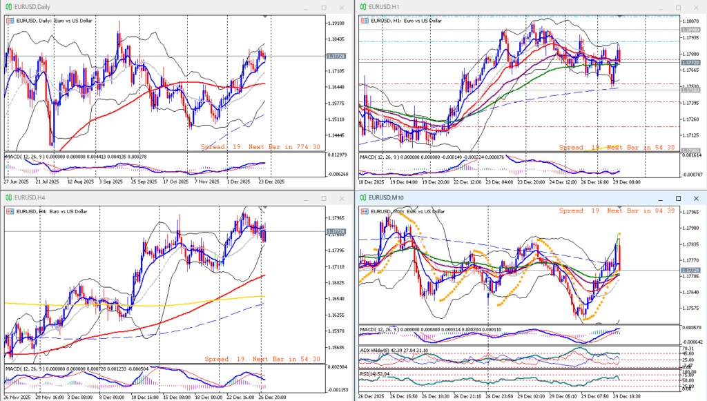The width and height of the screenshot is (707, 401).
Task: Click the EURUSD,H4 window title icon
Action: coord(8,198)
